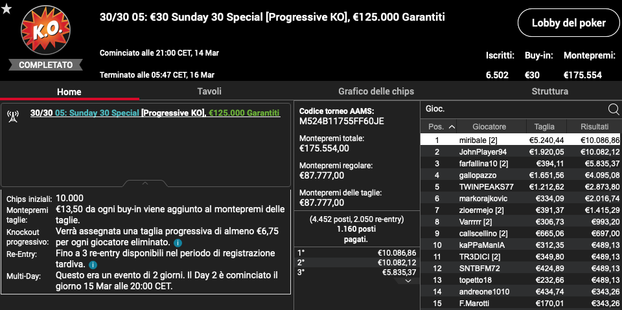Image resolution: width=622 pixels, height=310 pixels.
Task: Sort players by Risultati column
Action: pos(594,127)
